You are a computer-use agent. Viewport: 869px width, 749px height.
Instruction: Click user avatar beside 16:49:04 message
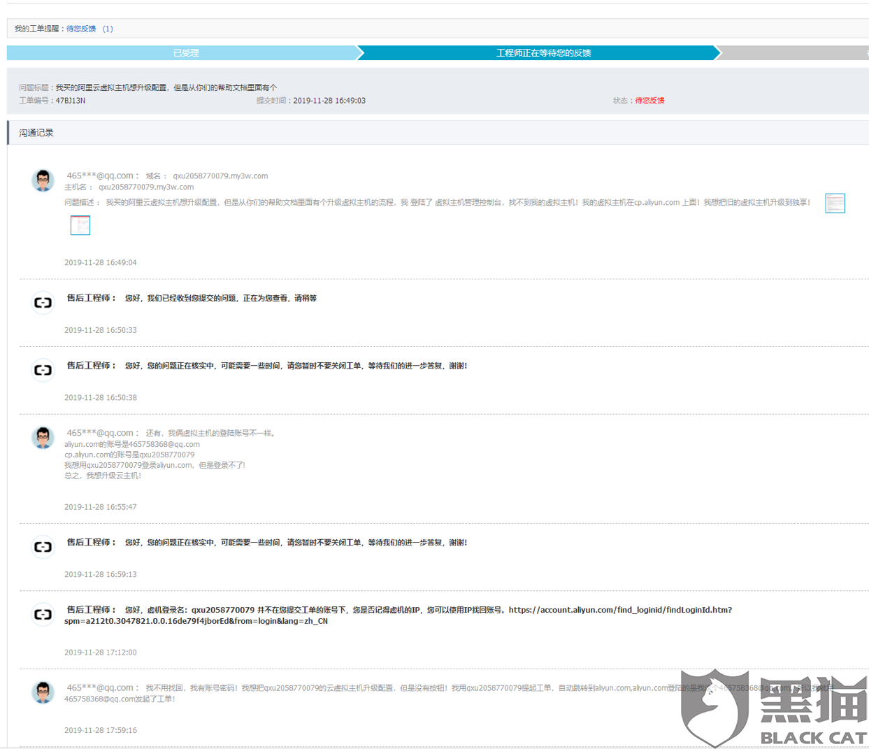point(43,180)
